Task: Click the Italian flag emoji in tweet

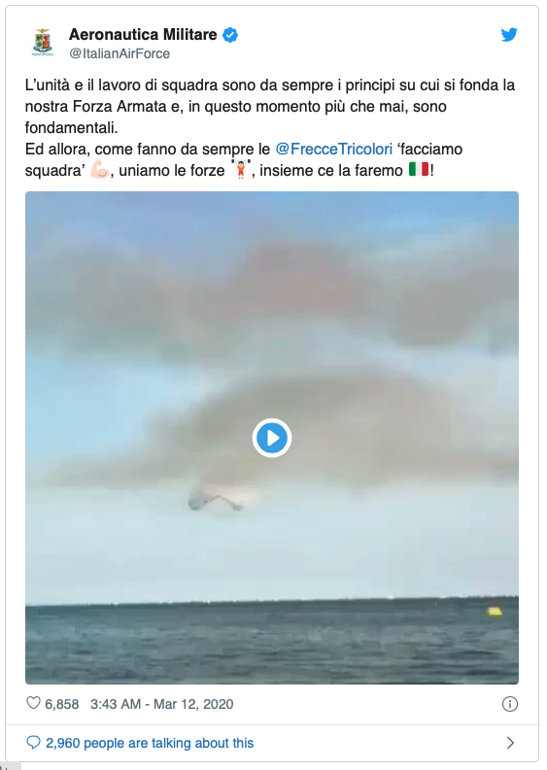Action: point(419,170)
